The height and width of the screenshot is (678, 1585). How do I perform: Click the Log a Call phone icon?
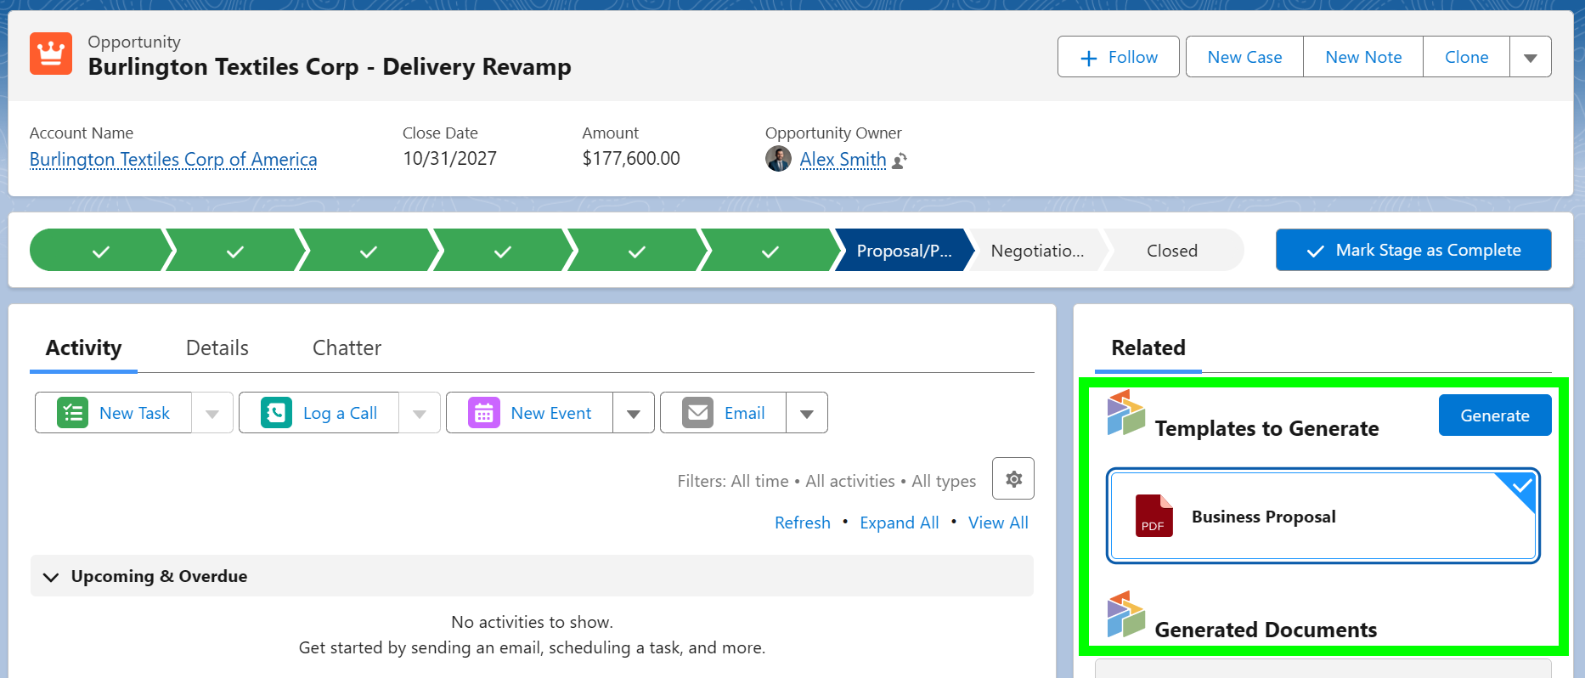[x=276, y=413]
